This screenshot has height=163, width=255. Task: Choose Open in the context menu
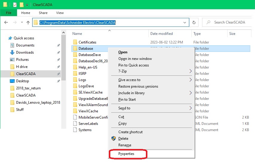[123, 52]
